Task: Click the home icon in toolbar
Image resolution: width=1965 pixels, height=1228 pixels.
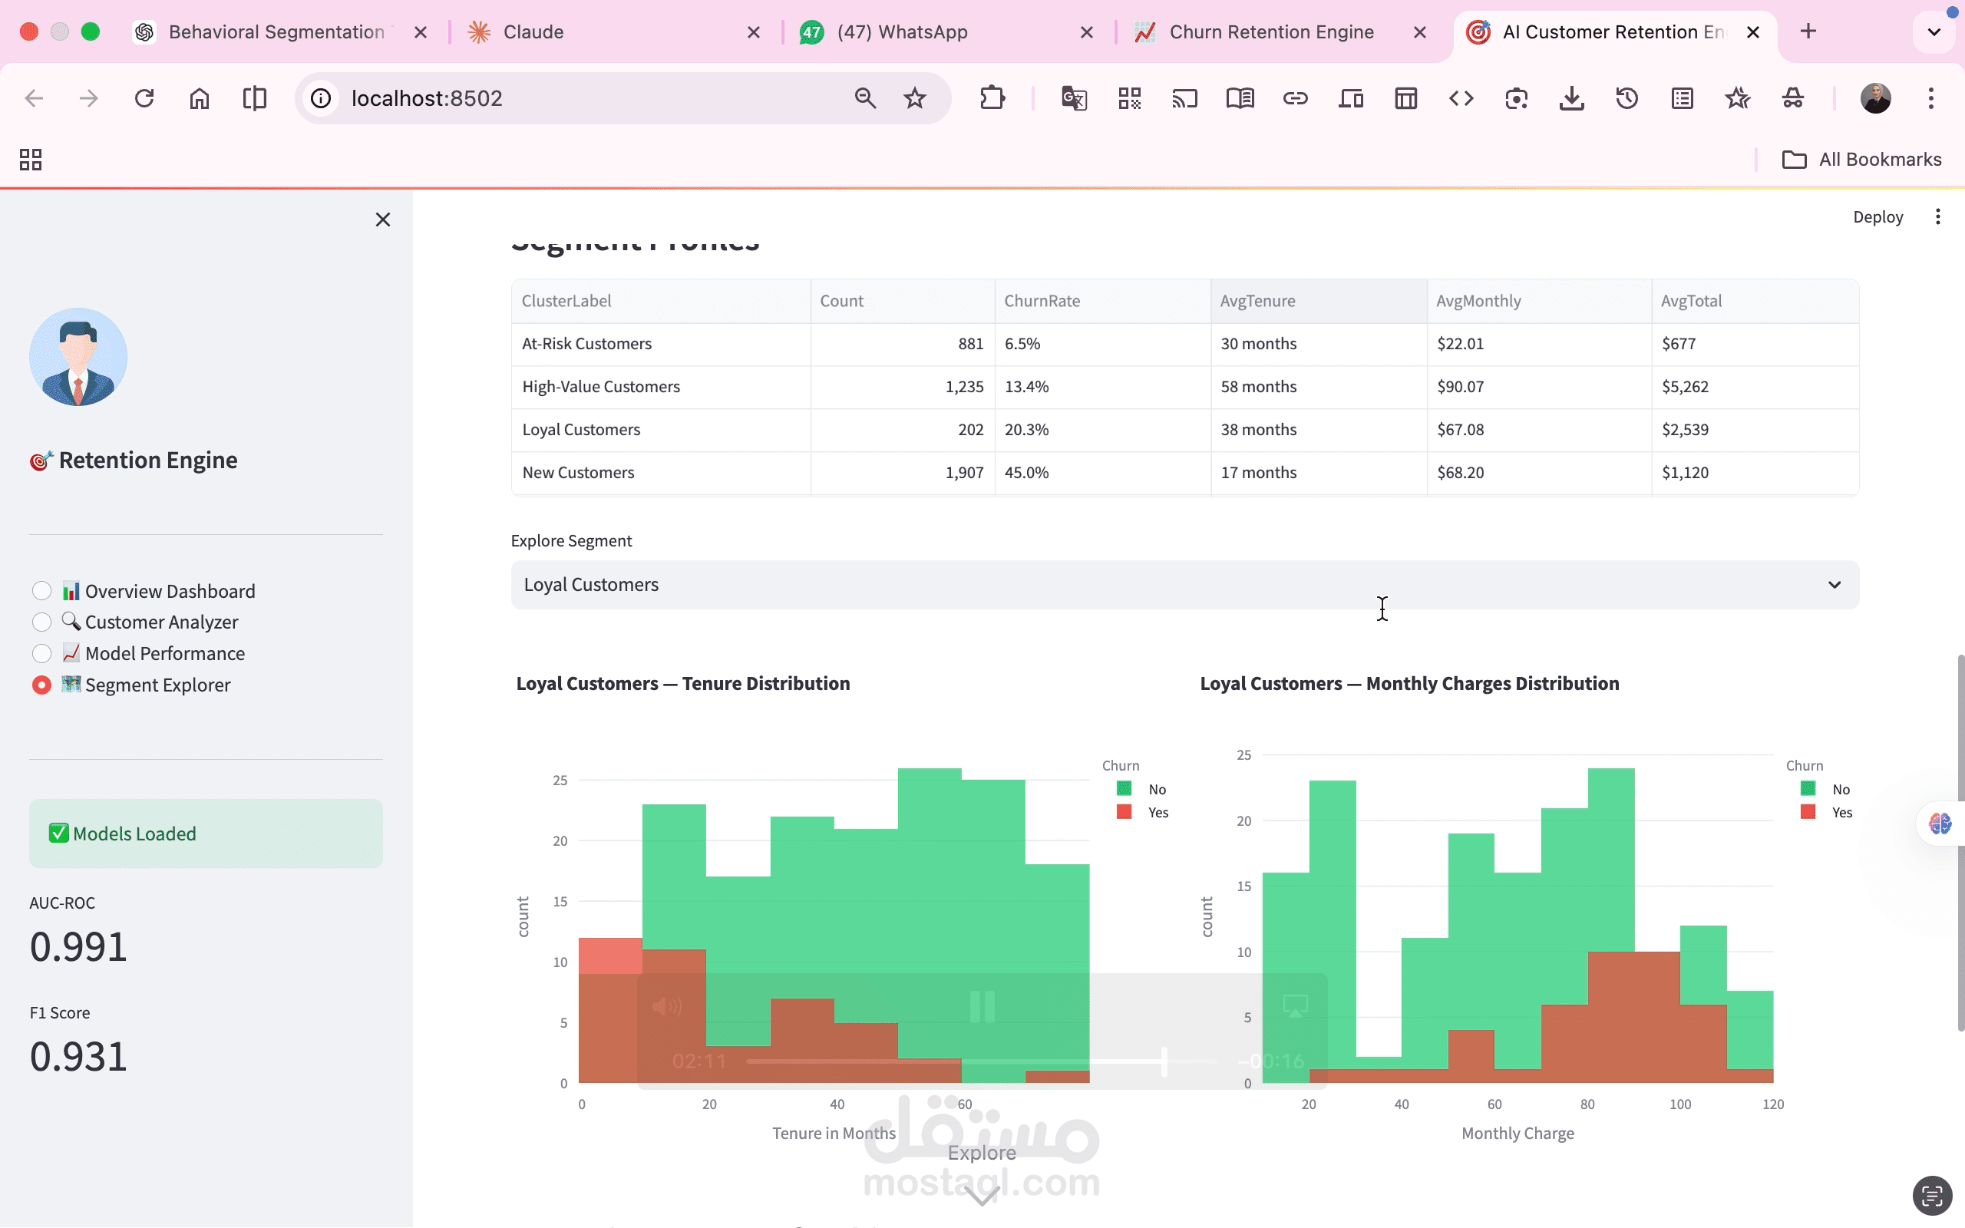Action: 199,98
